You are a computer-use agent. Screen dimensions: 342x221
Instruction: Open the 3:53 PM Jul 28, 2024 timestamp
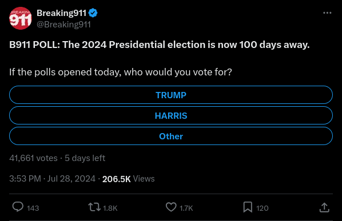(x=53, y=179)
